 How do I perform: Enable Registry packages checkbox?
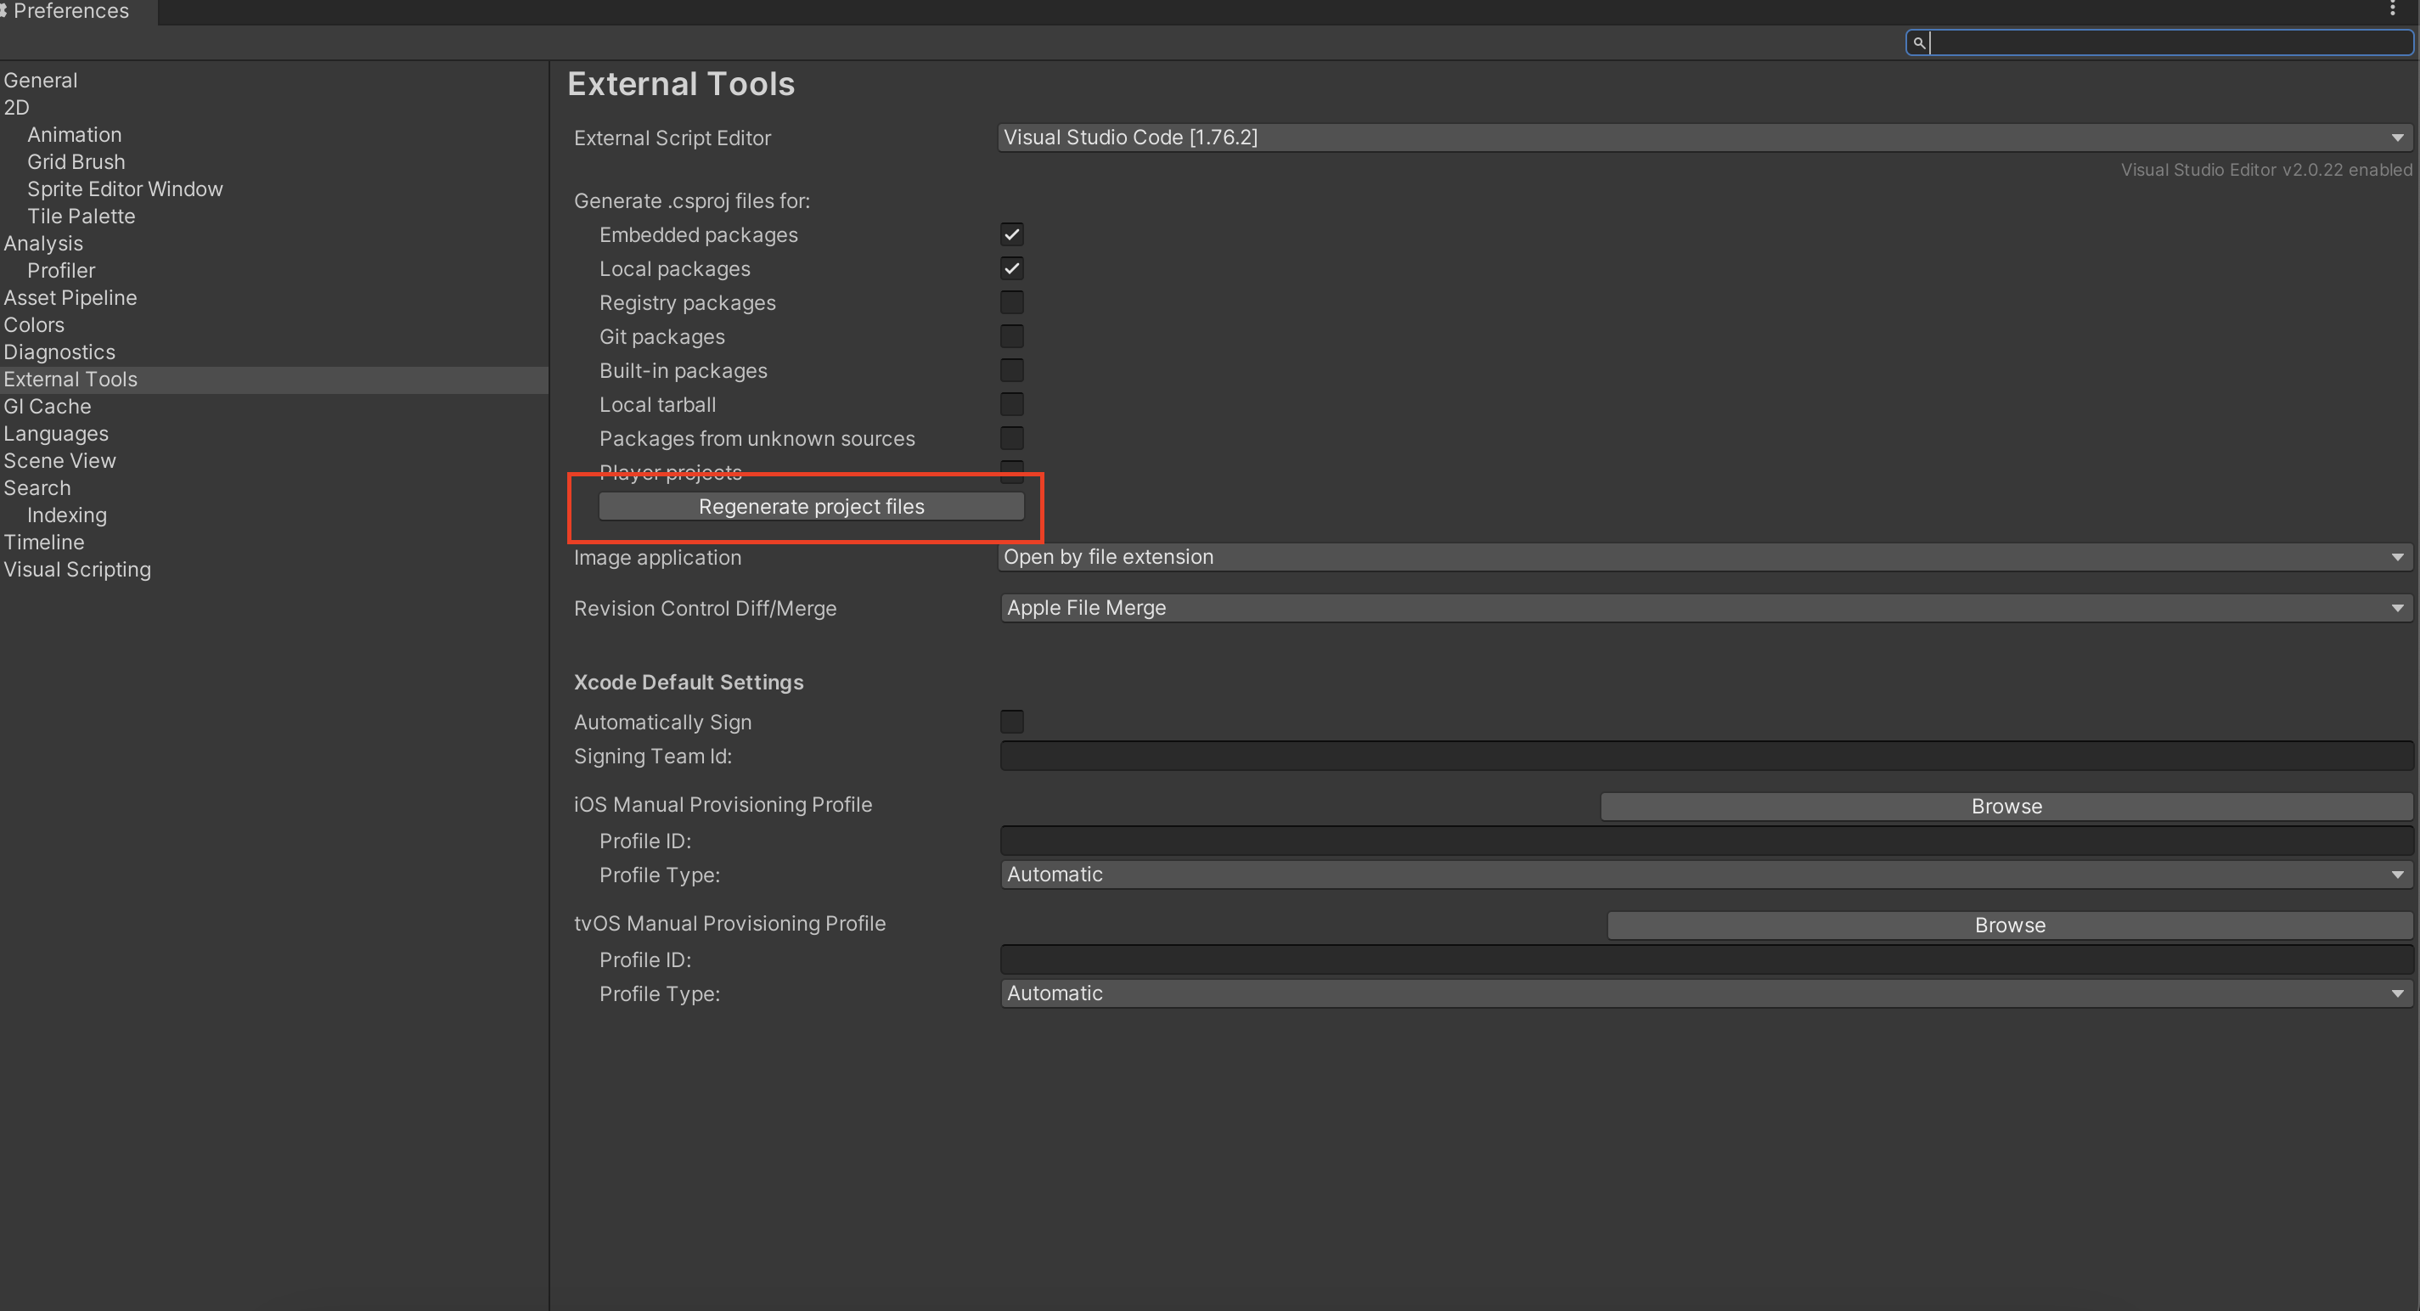(1012, 302)
